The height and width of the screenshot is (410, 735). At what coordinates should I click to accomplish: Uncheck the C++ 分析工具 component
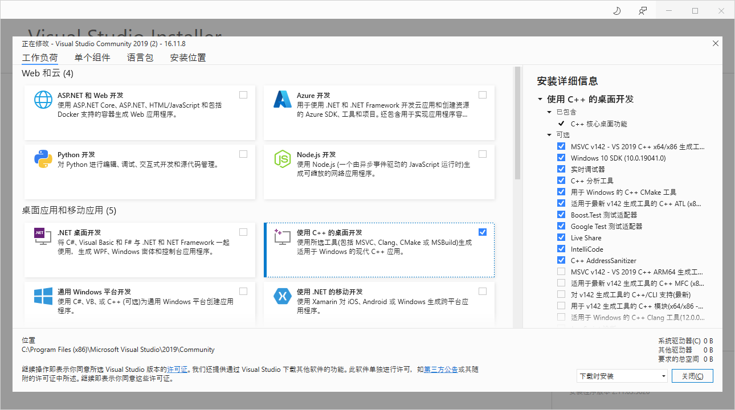click(x=561, y=181)
